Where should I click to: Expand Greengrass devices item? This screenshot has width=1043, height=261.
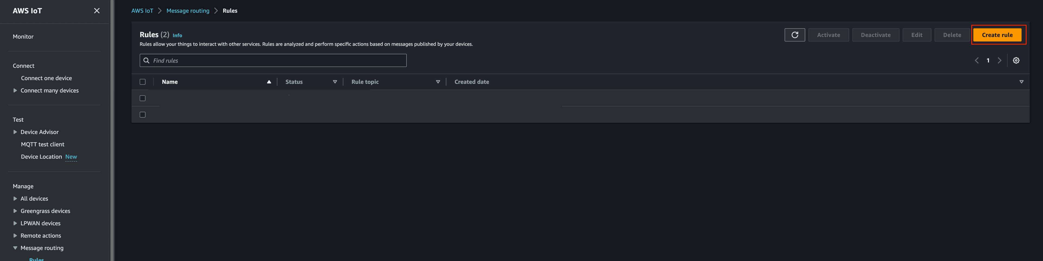(x=15, y=211)
